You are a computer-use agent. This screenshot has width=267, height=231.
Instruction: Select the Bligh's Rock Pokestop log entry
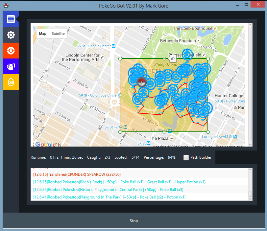coord(118,182)
